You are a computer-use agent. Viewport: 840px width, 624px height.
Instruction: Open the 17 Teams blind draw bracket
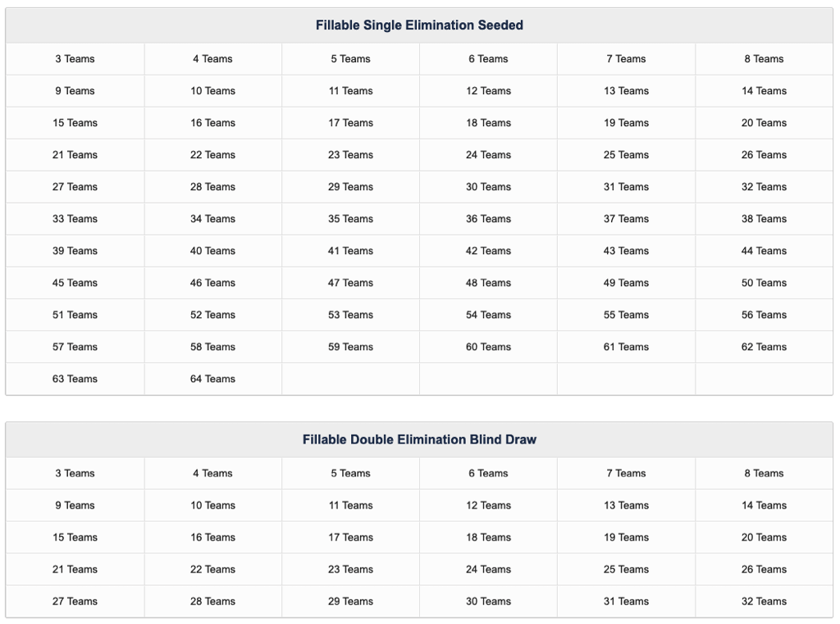350,537
